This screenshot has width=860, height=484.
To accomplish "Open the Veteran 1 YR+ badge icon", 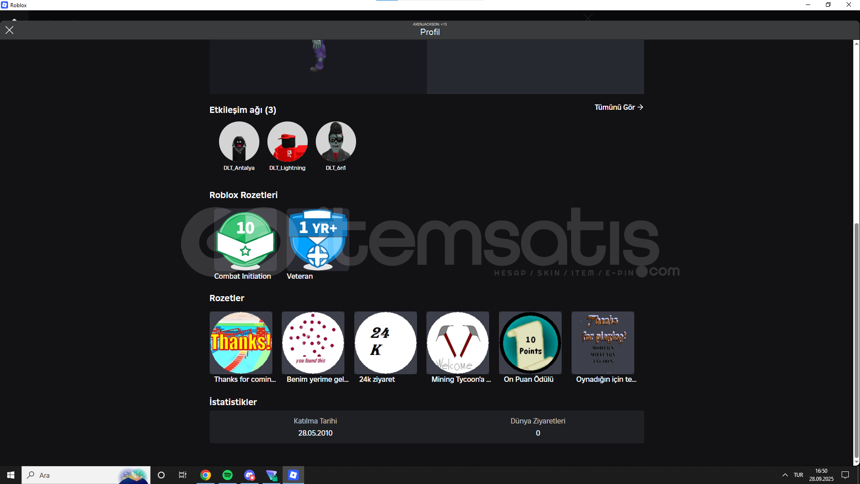I will coord(318,240).
